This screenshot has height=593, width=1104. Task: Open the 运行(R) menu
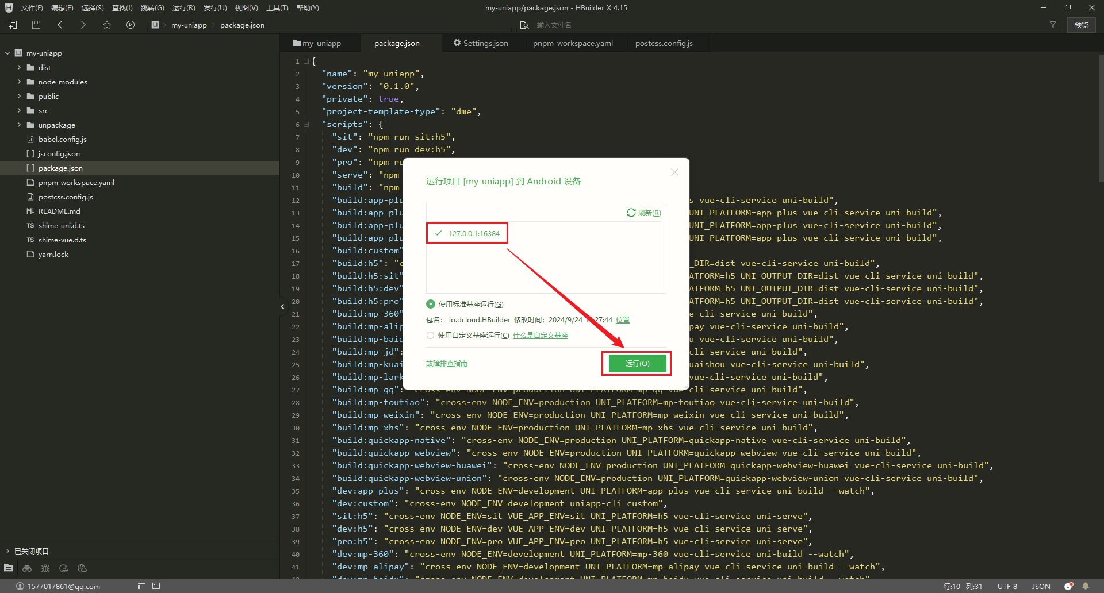click(183, 8)
